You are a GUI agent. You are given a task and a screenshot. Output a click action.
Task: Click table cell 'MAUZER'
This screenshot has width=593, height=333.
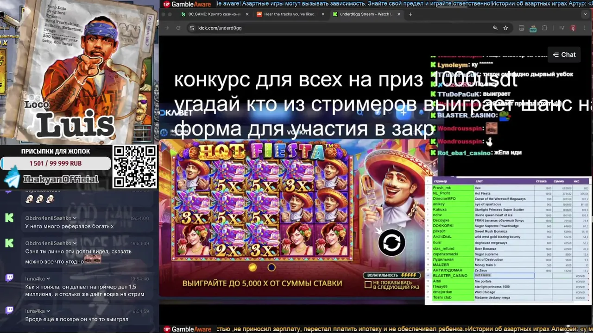pyautogui.click(x=452, y=265)
